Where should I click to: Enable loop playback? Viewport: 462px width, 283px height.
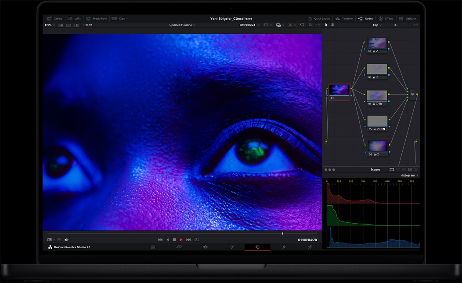point(197,239)
